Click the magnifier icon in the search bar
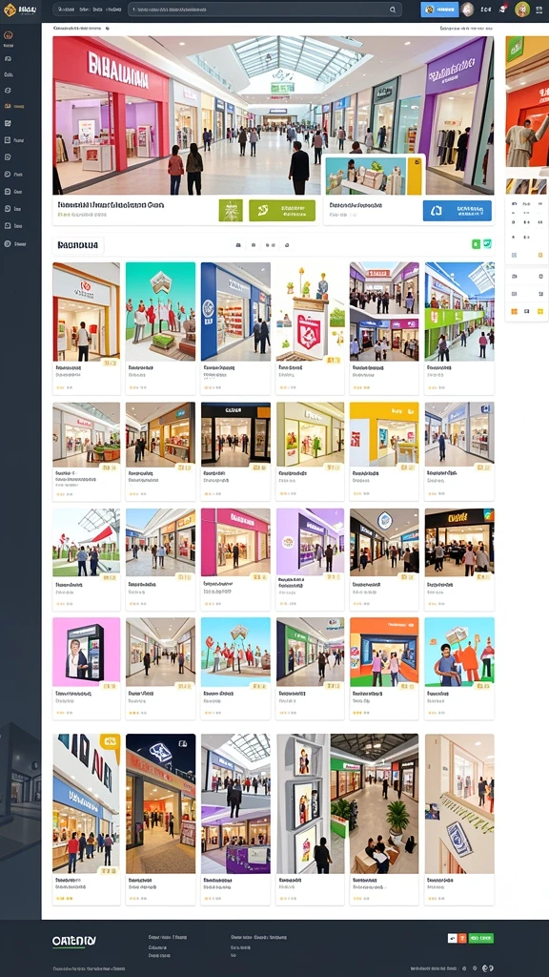549x977 pixels. point(393,10)
